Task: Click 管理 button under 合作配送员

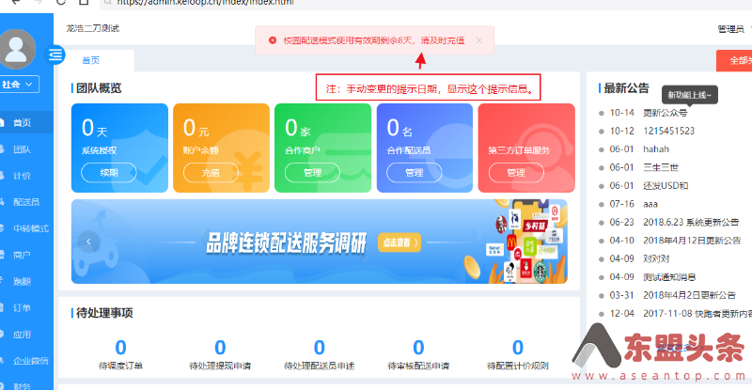Action: (x=415, y=173)
